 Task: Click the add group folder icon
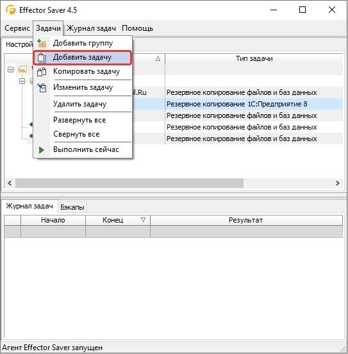42,43
